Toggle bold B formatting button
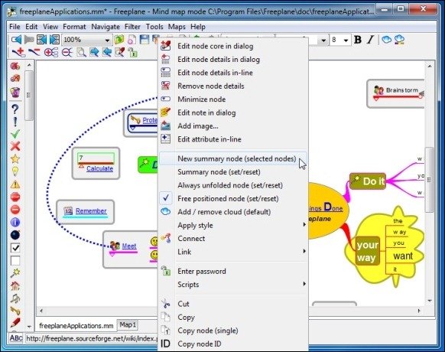The image size is (445, 352). click(358, 40)
